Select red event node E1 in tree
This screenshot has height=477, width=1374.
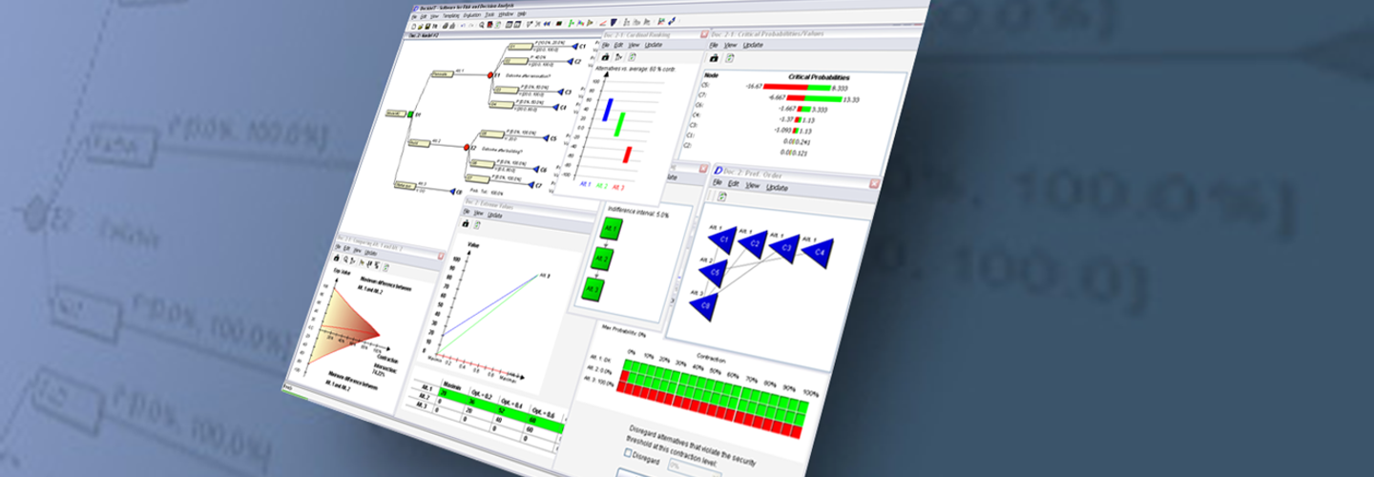click(x=489, y=75)
